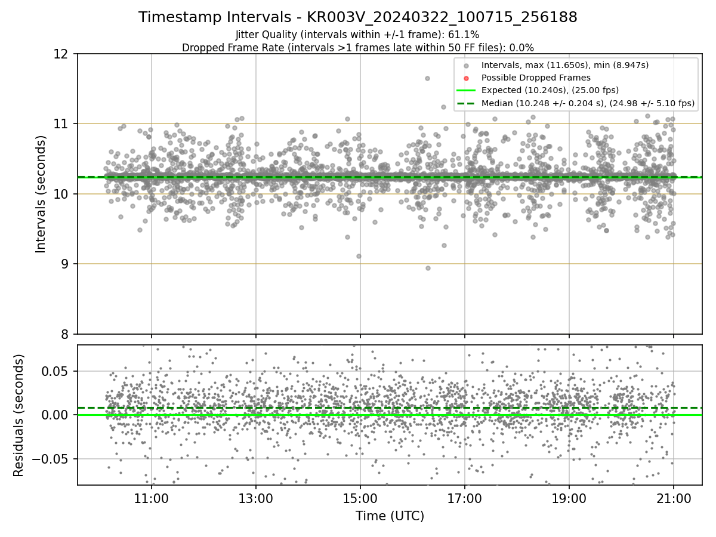Click the maximum outlier point near 11.65 seconds
Viewport: 716px width, 537px height.
427,78
